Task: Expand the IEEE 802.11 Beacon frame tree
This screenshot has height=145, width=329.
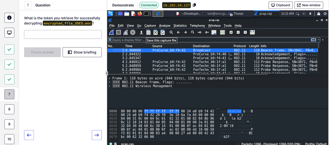Action: (109, 82)
